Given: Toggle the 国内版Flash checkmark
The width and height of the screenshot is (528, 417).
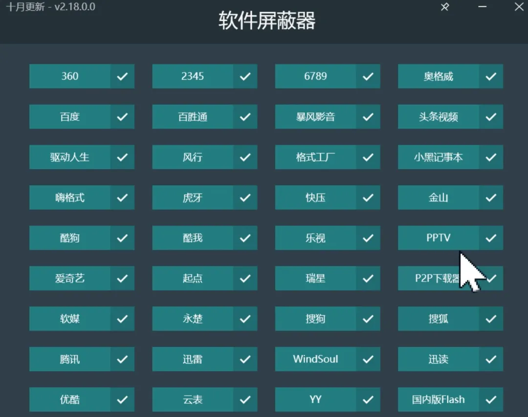Looking at the screenshot, I should pos(491,400).
